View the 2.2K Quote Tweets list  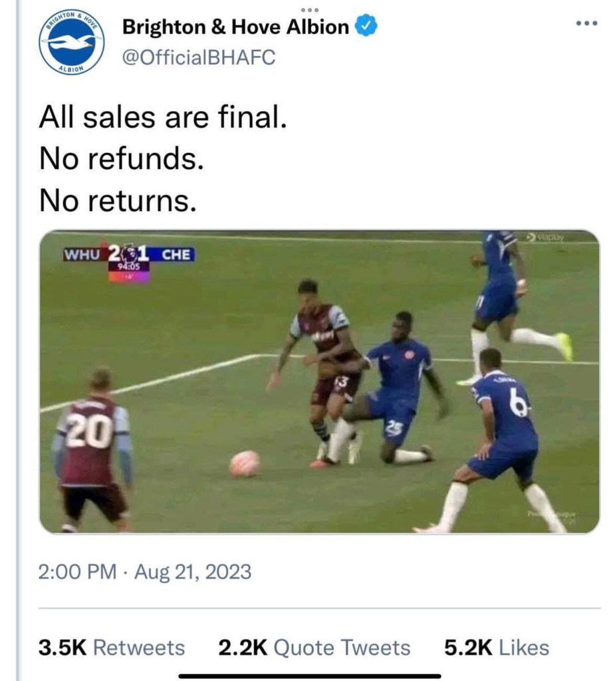(x=314, y=648)
